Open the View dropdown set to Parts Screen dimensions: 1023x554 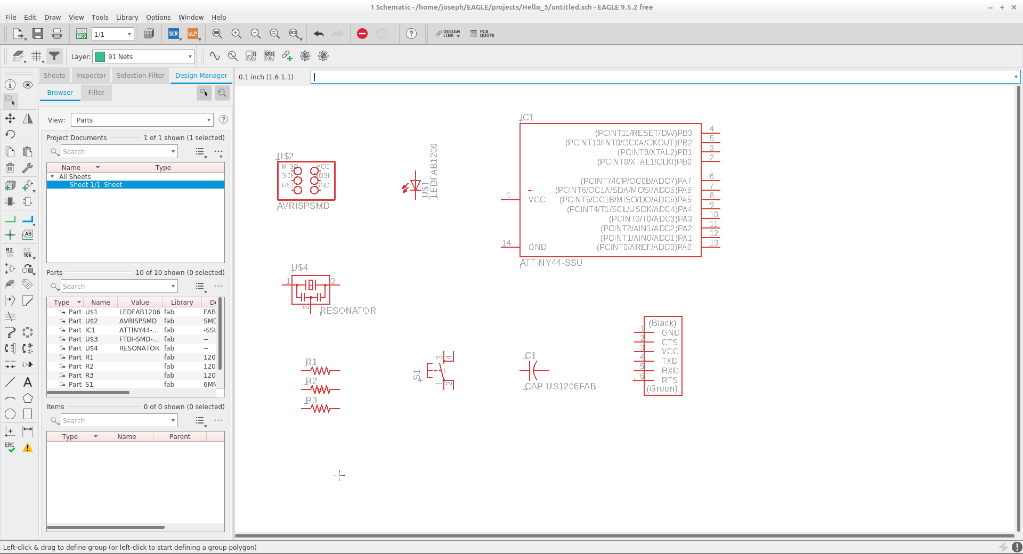(x=142, y=120)
